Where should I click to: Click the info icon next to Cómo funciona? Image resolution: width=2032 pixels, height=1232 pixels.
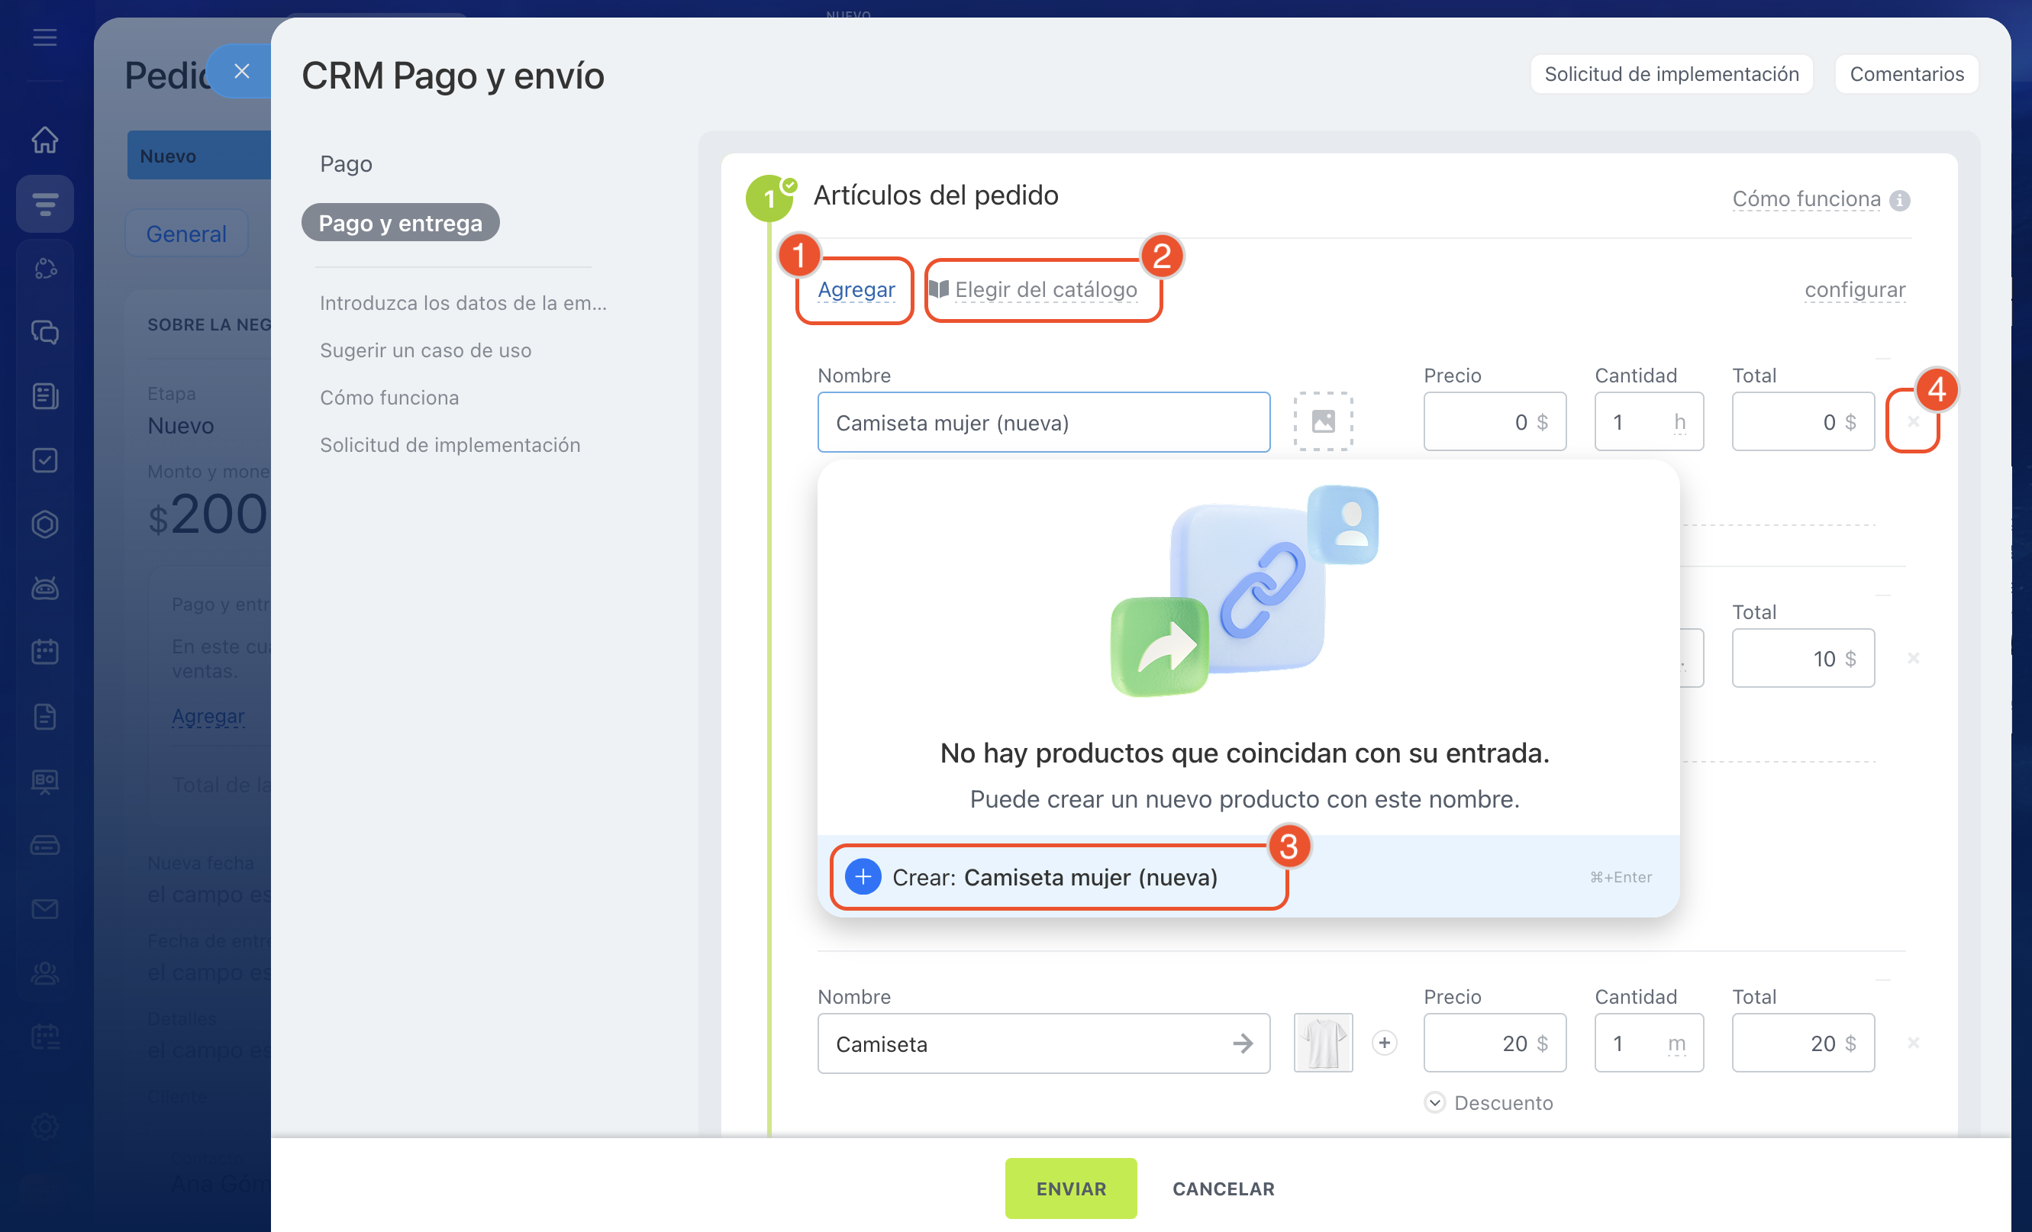[1900, 201]
